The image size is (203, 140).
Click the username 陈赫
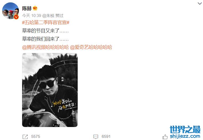pos(27,8)
